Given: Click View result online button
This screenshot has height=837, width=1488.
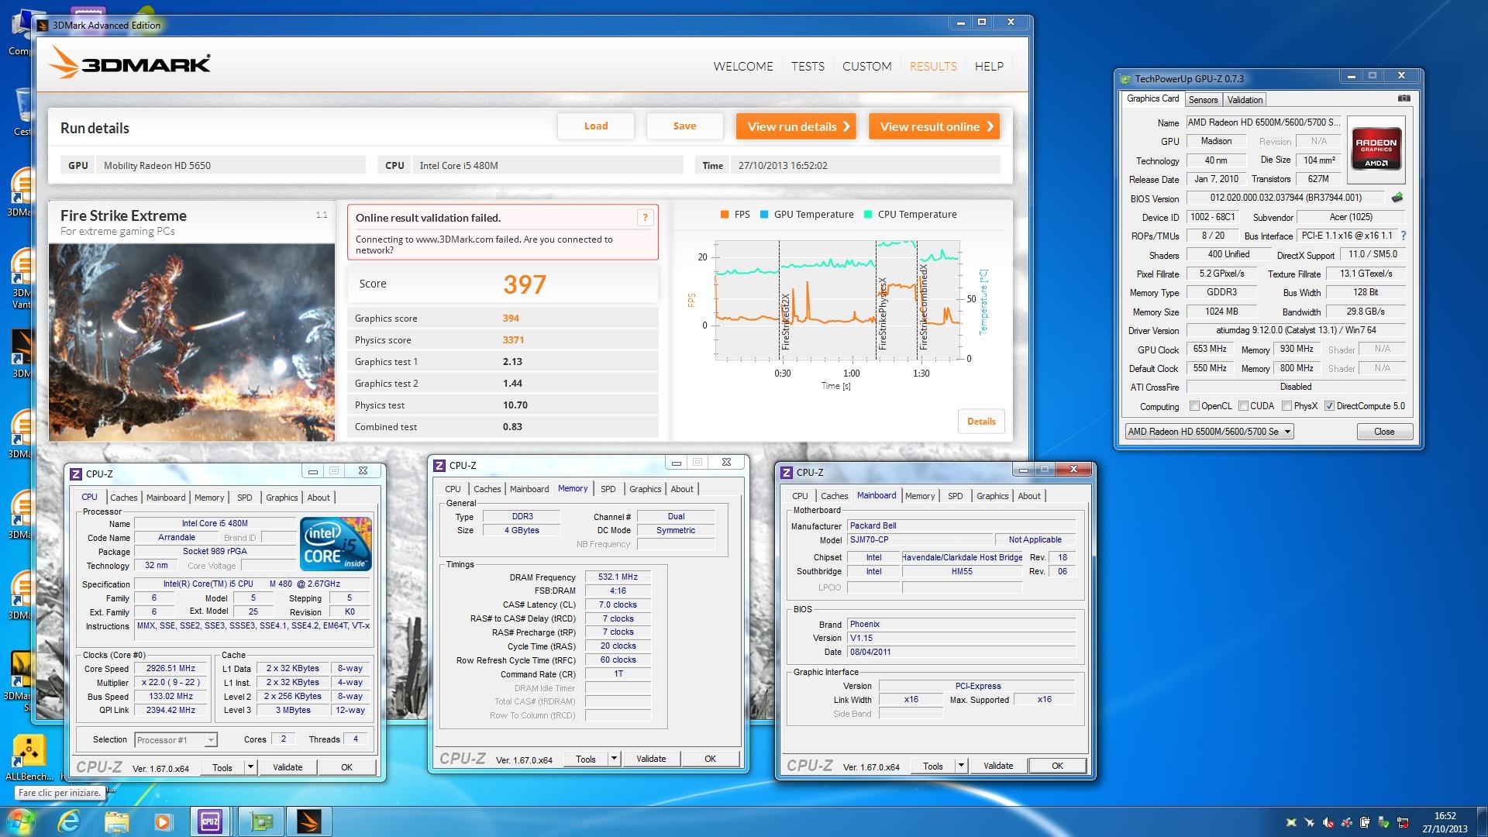Looking at the screenshot, I should [x=934, y=126].
